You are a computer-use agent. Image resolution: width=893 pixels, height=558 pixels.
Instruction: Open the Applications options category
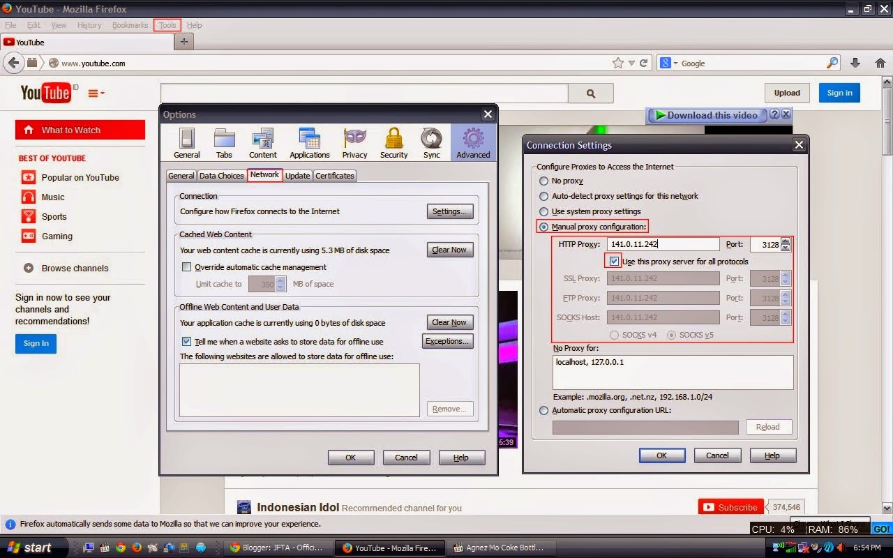(310, 143)
